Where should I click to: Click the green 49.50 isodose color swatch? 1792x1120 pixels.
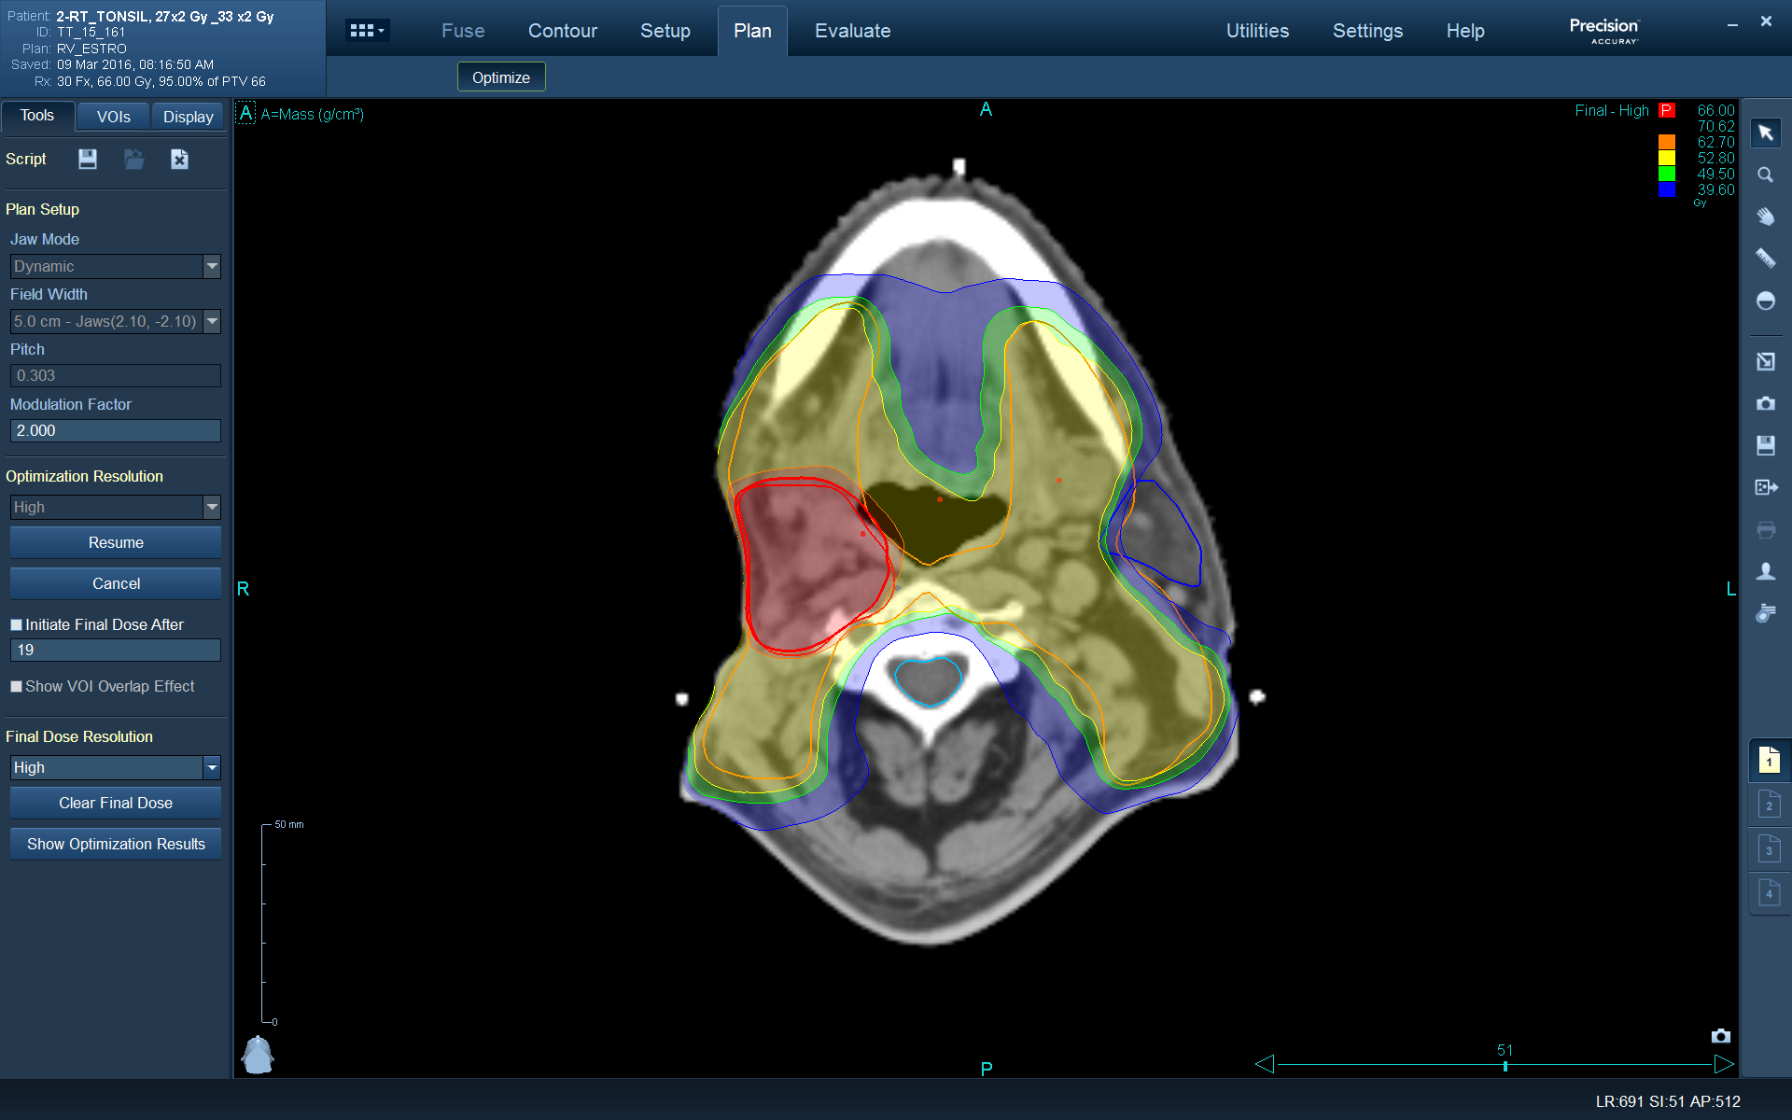point(1667,174)
